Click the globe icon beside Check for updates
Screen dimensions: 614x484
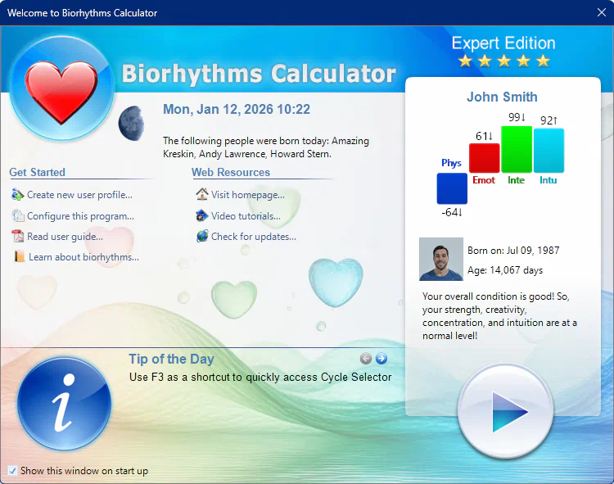point(202,237)
